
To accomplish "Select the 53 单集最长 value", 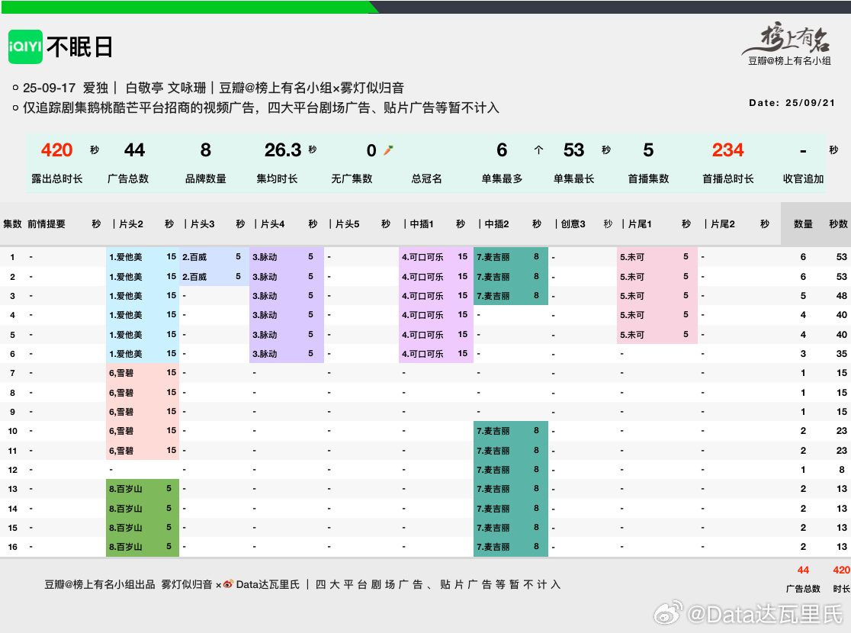I will pos(573,149).
